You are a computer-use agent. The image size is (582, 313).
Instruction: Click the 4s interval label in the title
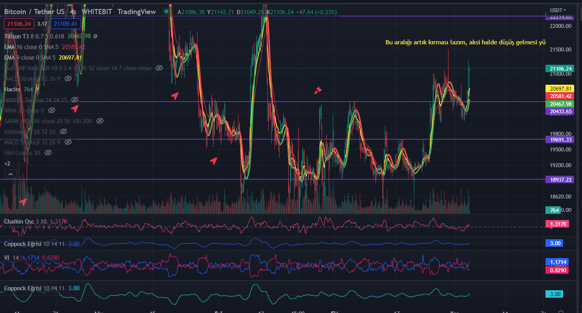(x=73, y=12)
